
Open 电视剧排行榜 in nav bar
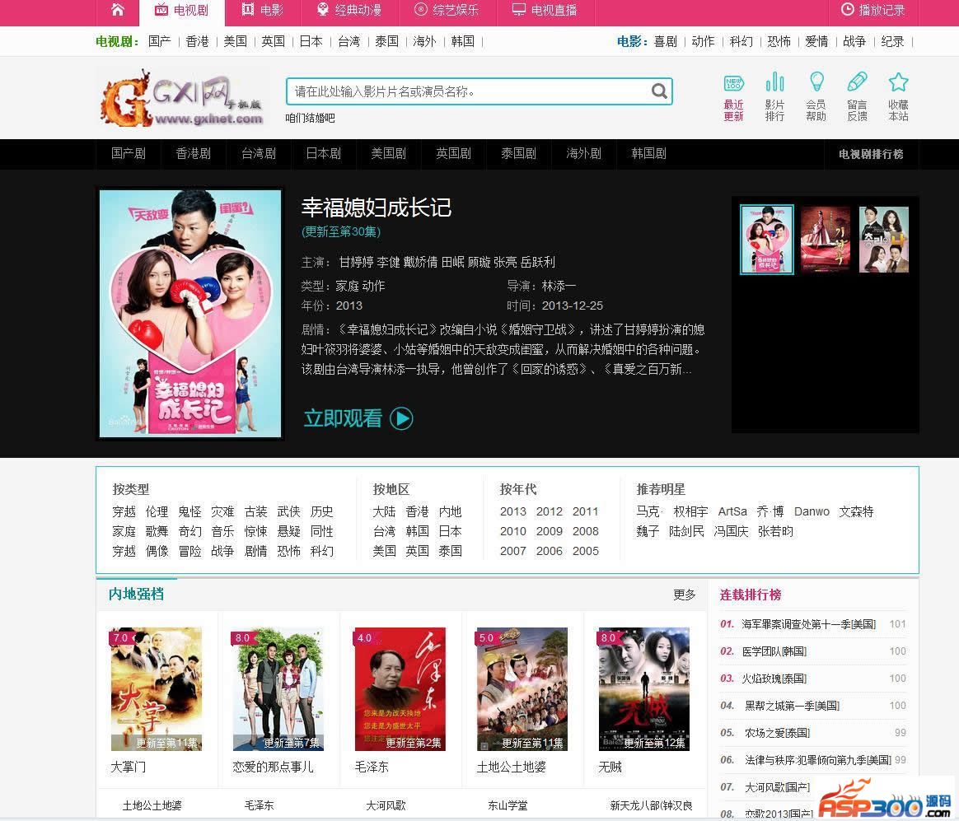coord(871,154)
